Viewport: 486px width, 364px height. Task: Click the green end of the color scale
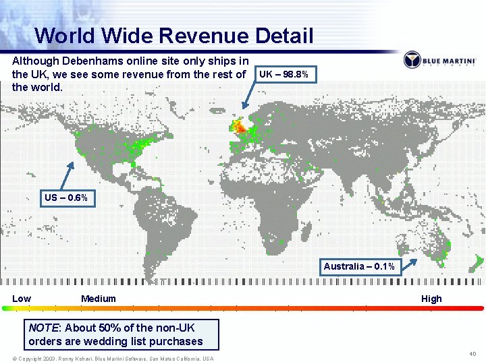pyautogui.click(x=7, y=308)
